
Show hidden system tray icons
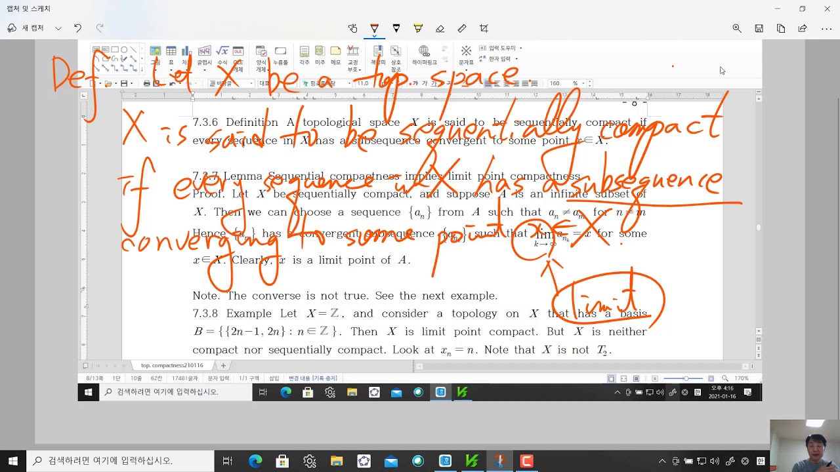point(662,461)
